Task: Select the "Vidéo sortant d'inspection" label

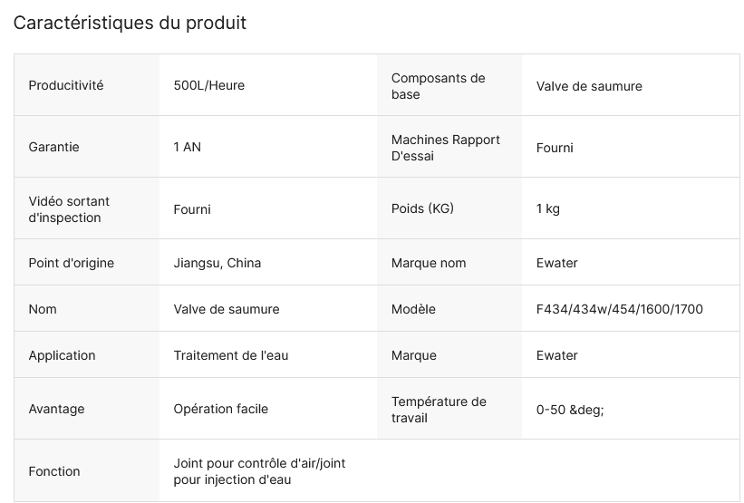Action: tap(69, 209)
